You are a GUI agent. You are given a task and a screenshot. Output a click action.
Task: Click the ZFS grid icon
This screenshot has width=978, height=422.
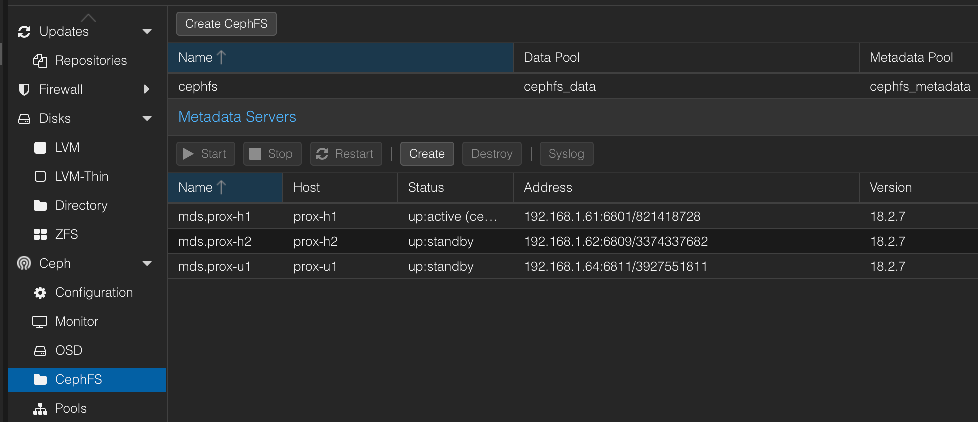click(40, 234)
